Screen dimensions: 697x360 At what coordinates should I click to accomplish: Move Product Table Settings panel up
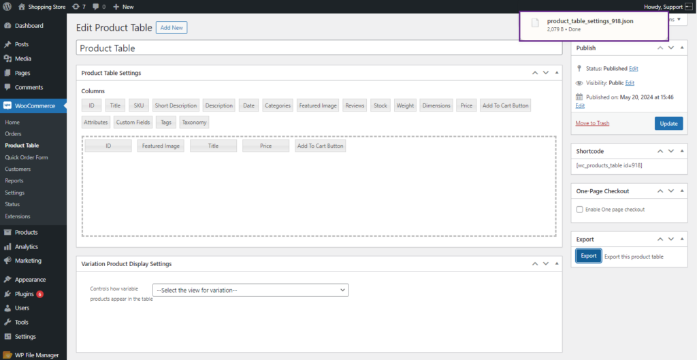point(535,73)
